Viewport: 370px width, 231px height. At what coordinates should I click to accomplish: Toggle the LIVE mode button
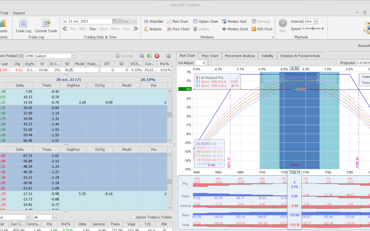(133, 21)
